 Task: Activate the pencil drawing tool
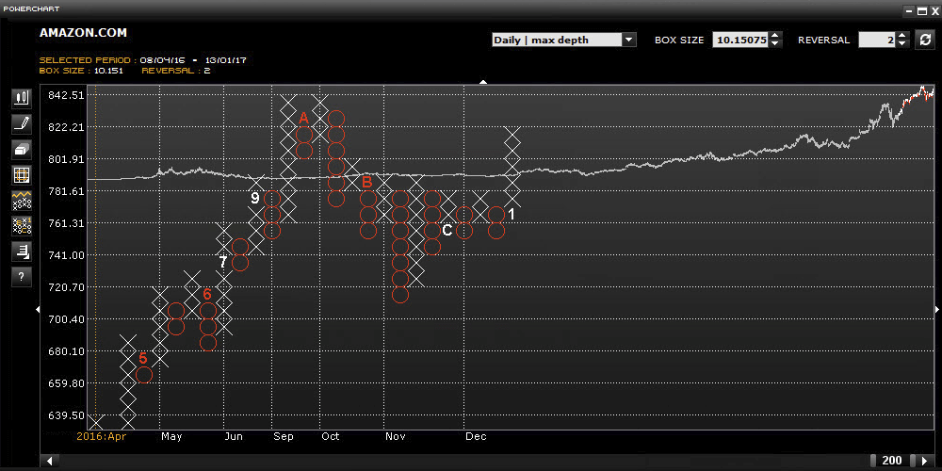click(x=22, y=123)
